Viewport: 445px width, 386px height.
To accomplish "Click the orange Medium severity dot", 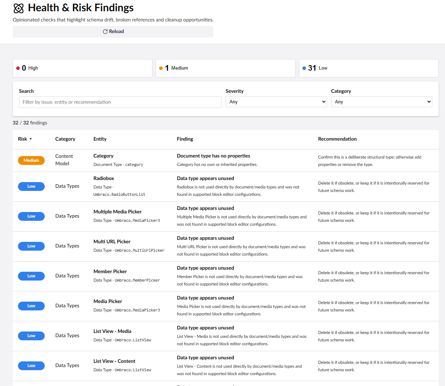I will [161, 68].
